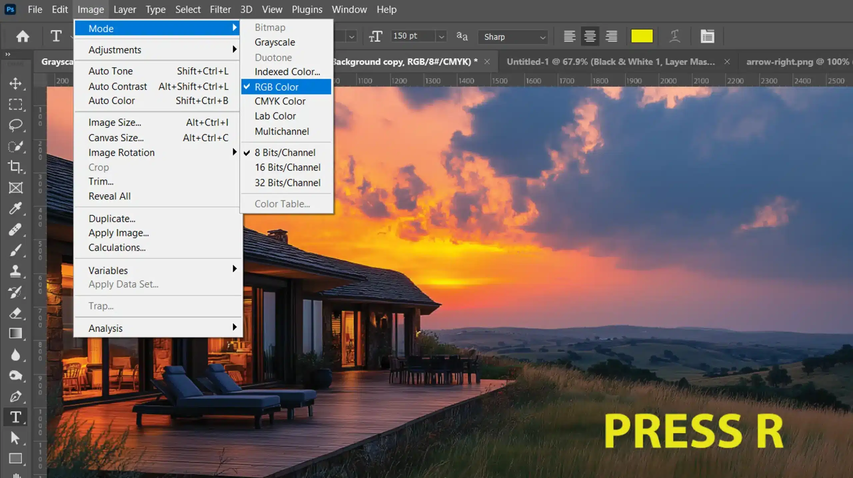Close the Untitled-1 document tab
Viewport: 853px width, 478px height.
[x=727, y=62]
